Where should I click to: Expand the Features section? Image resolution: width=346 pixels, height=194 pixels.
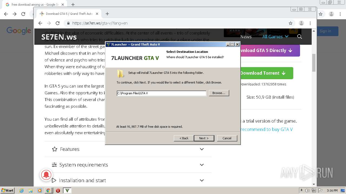tap(128, 149)
